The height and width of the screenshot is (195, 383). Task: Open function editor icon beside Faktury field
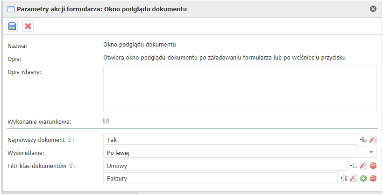(x=354, y=178)
